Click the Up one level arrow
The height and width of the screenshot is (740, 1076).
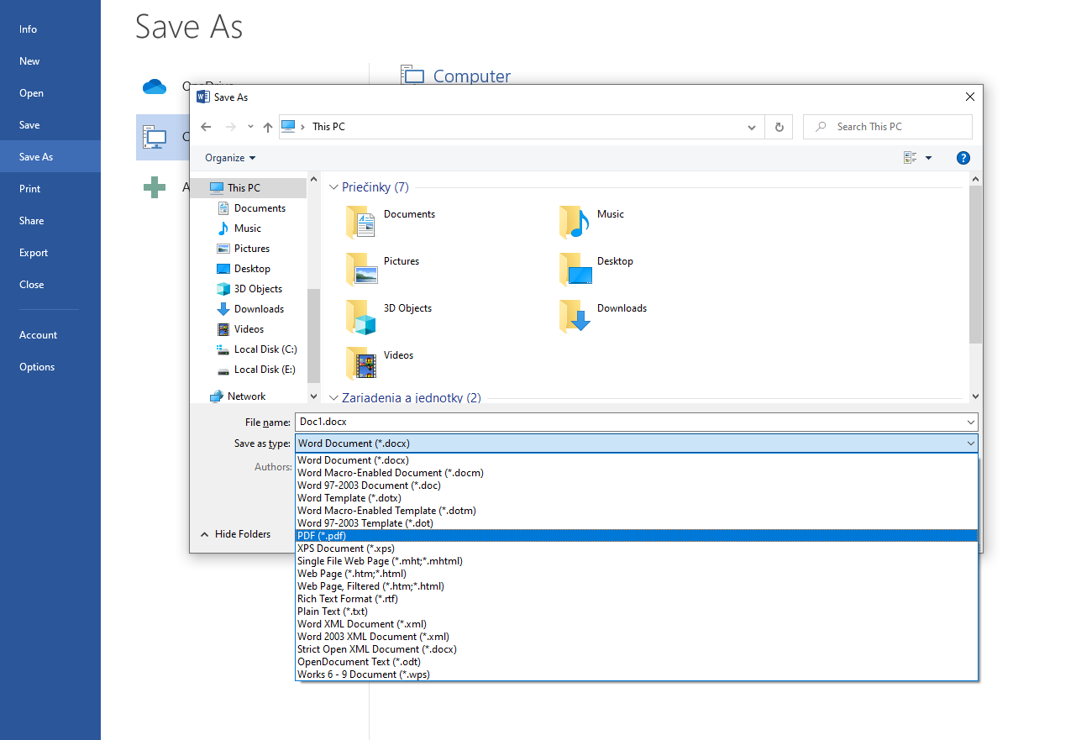[268, 127]
